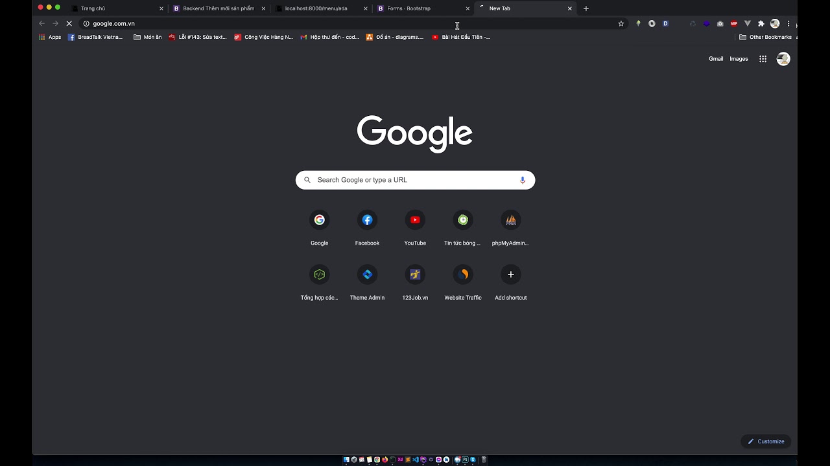Screen dimensions: 830x466
Task: Focus the Search Google or type a URL box
Action: tap(415, 180)
